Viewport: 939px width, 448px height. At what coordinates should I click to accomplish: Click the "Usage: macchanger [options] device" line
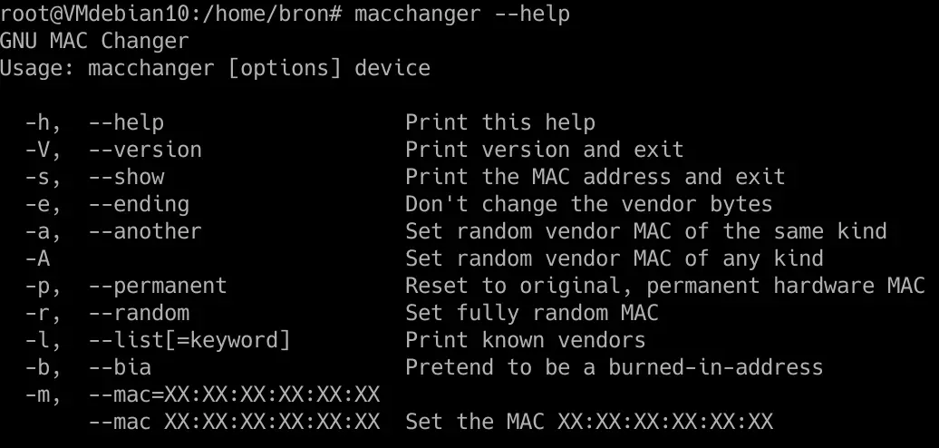pos(215,68)
